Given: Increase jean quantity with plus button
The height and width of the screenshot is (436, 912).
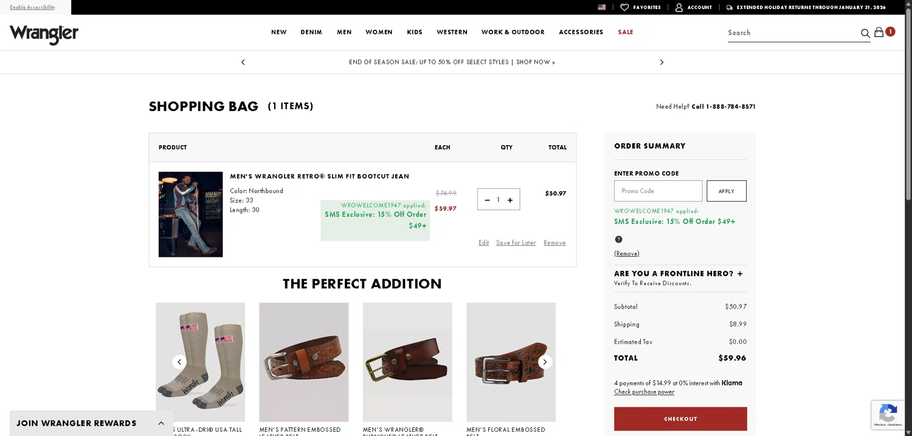Looking at the screenshot, I should [510, 200].
